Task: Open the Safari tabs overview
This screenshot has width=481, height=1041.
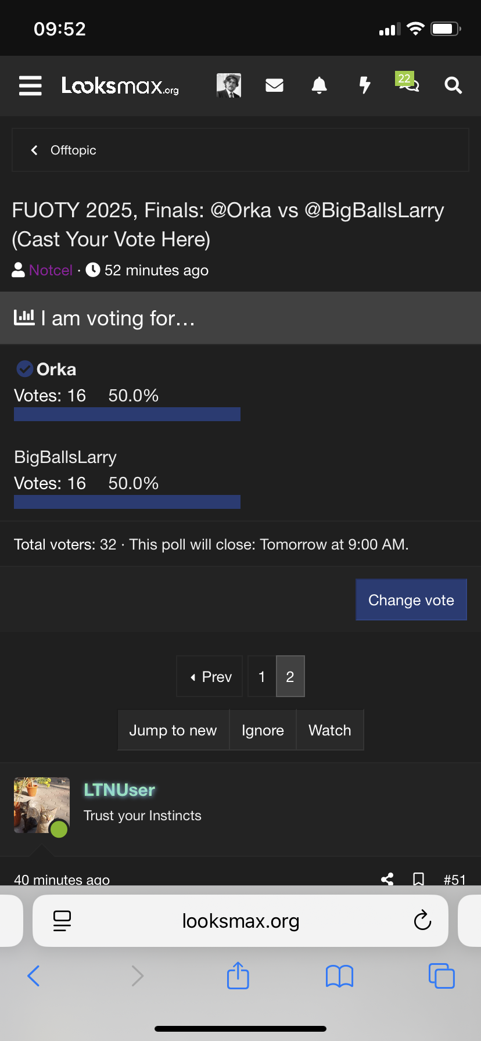Action: [x=441, y=976]
